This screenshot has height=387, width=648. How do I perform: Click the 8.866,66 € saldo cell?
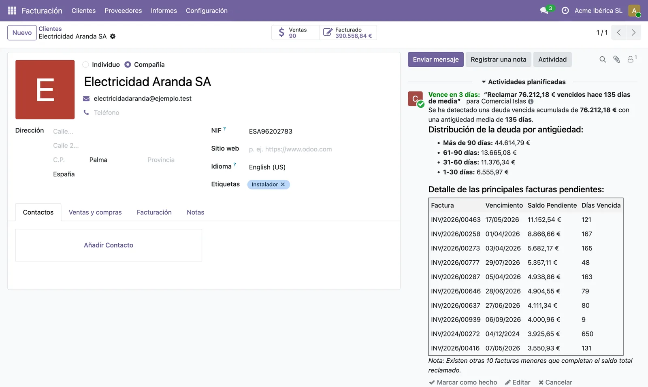[x=544, y=234]
